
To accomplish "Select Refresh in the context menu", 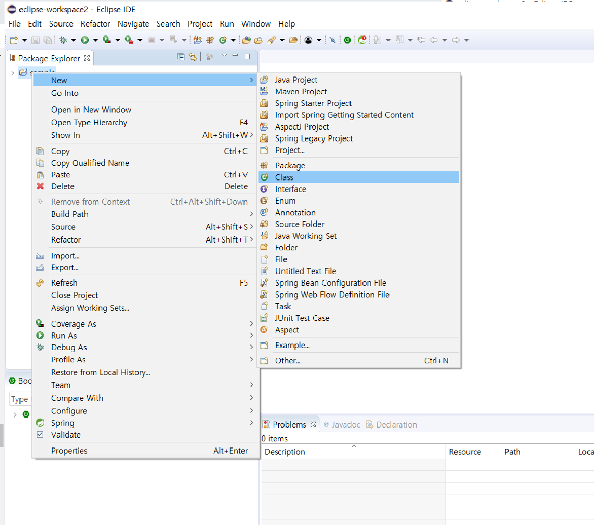I will point(145,283).
